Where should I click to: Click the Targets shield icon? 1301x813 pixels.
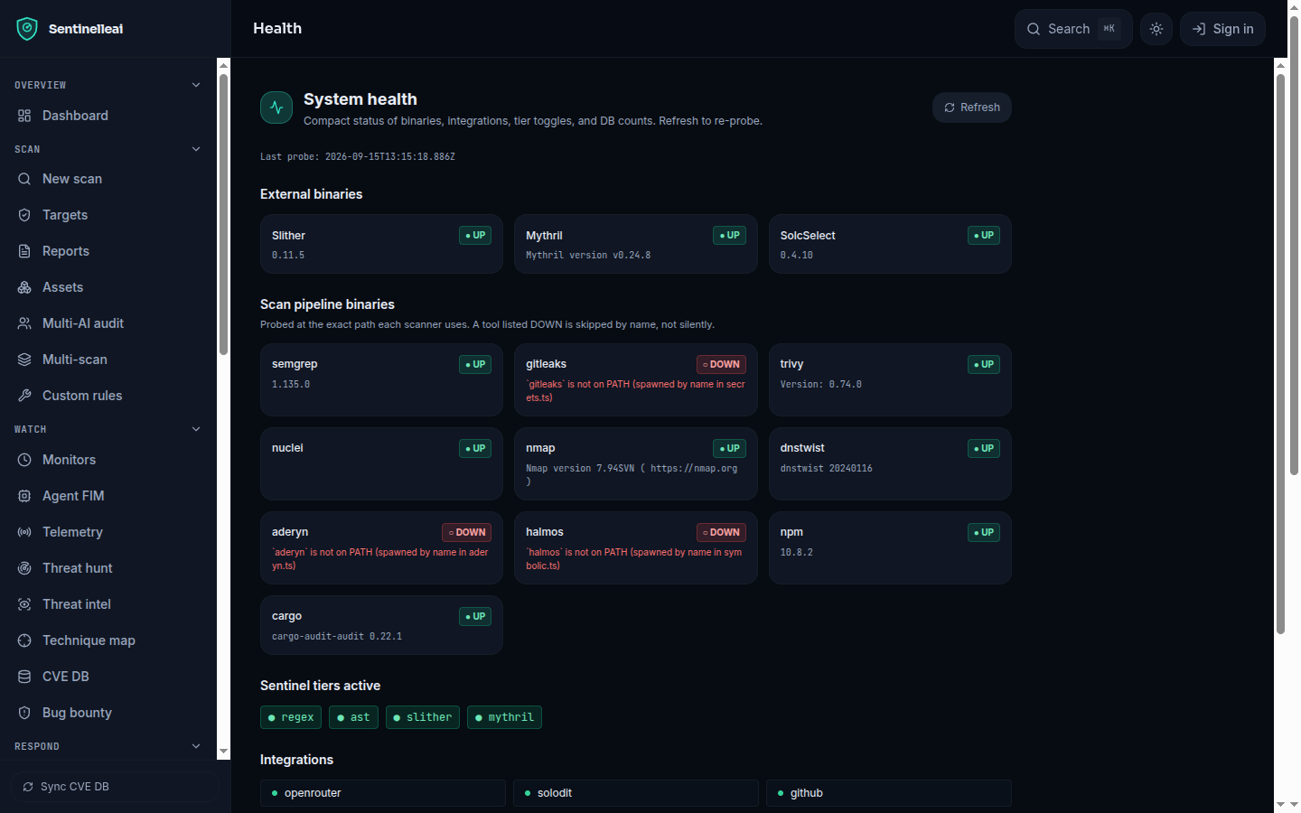point(24,215)
